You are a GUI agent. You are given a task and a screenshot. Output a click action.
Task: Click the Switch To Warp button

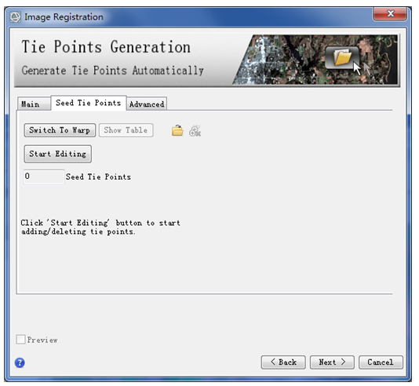pyautogui.click(x=60, y=130)
